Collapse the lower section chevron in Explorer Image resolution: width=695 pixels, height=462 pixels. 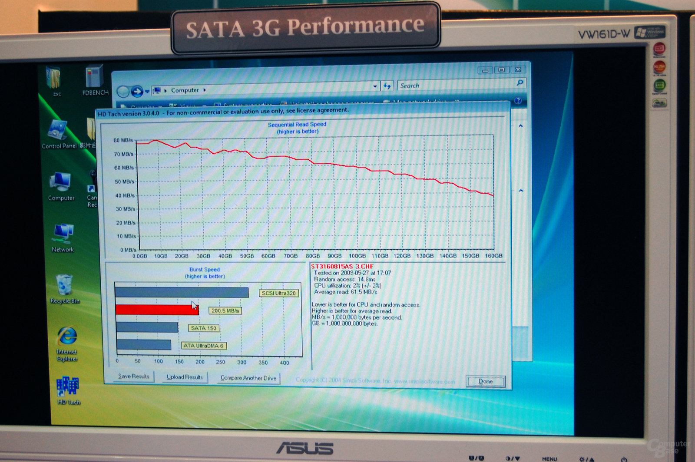[521, 191]
